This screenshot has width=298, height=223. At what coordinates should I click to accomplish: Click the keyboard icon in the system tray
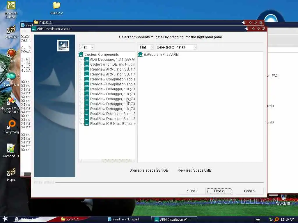click(258, 220)
